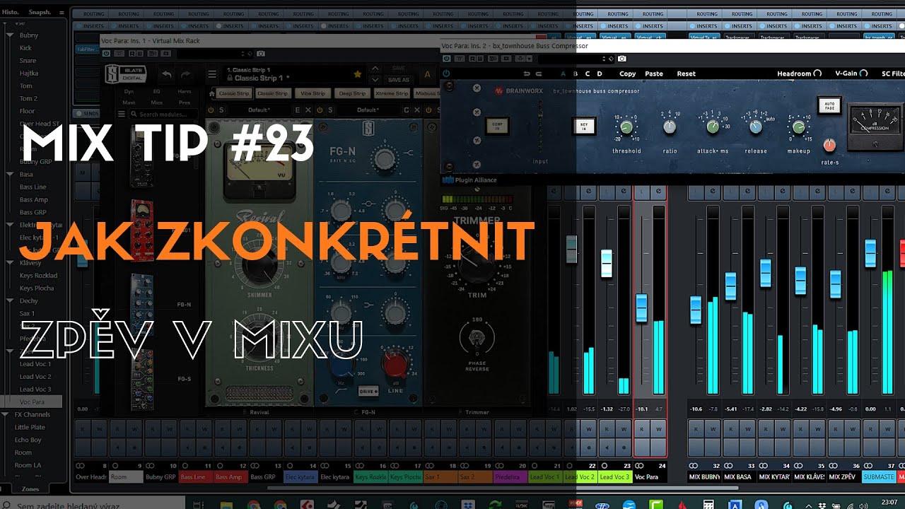Click Slate Digital logo in mix rack
Viewport: 905px width, 509px height.
(125, 74)
